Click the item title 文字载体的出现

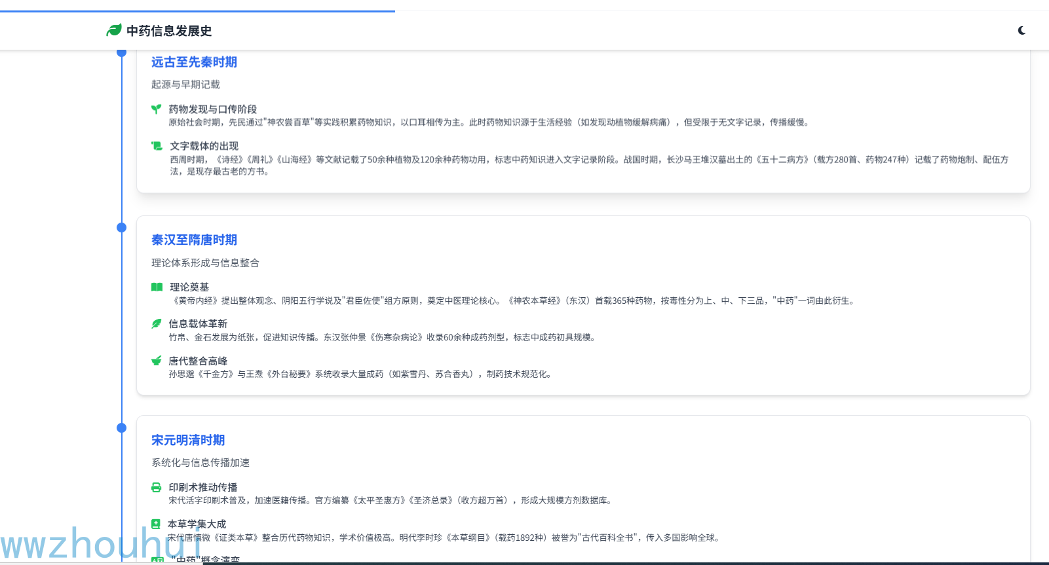[x=204, y=146]
